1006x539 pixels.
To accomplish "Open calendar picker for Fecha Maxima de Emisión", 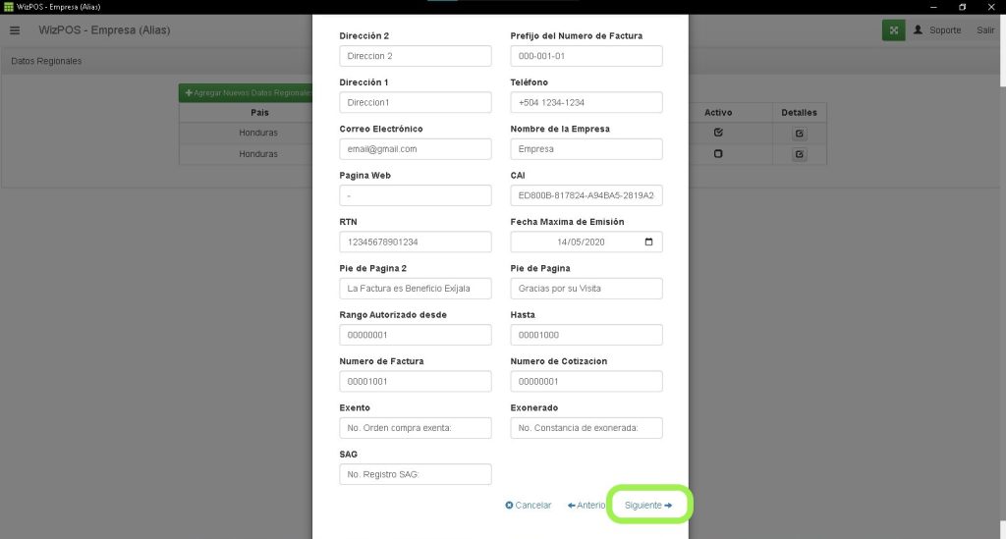I will [647, 242].
